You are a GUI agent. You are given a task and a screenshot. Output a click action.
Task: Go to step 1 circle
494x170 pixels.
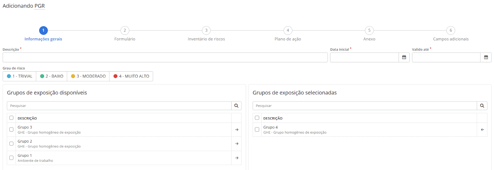43,30
